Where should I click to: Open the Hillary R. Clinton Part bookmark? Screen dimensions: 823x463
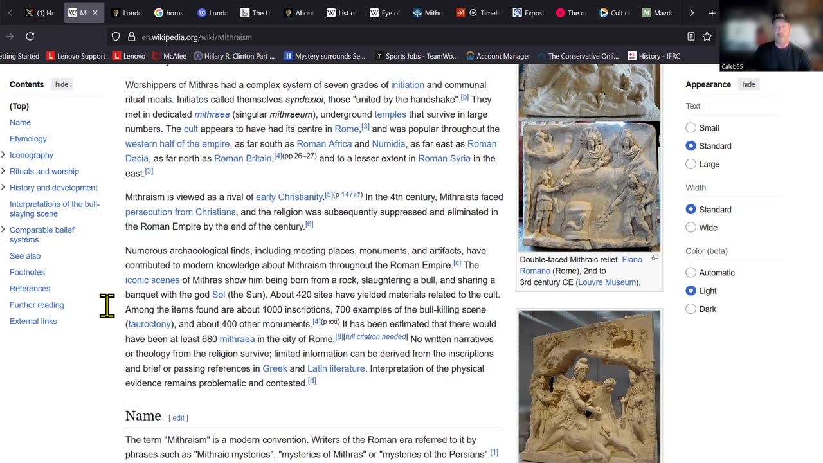tap(234, 56)
